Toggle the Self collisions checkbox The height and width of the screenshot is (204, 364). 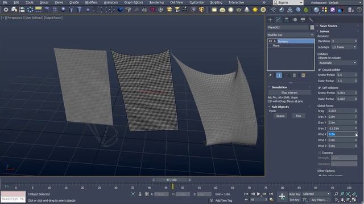[x=320, y=88]
